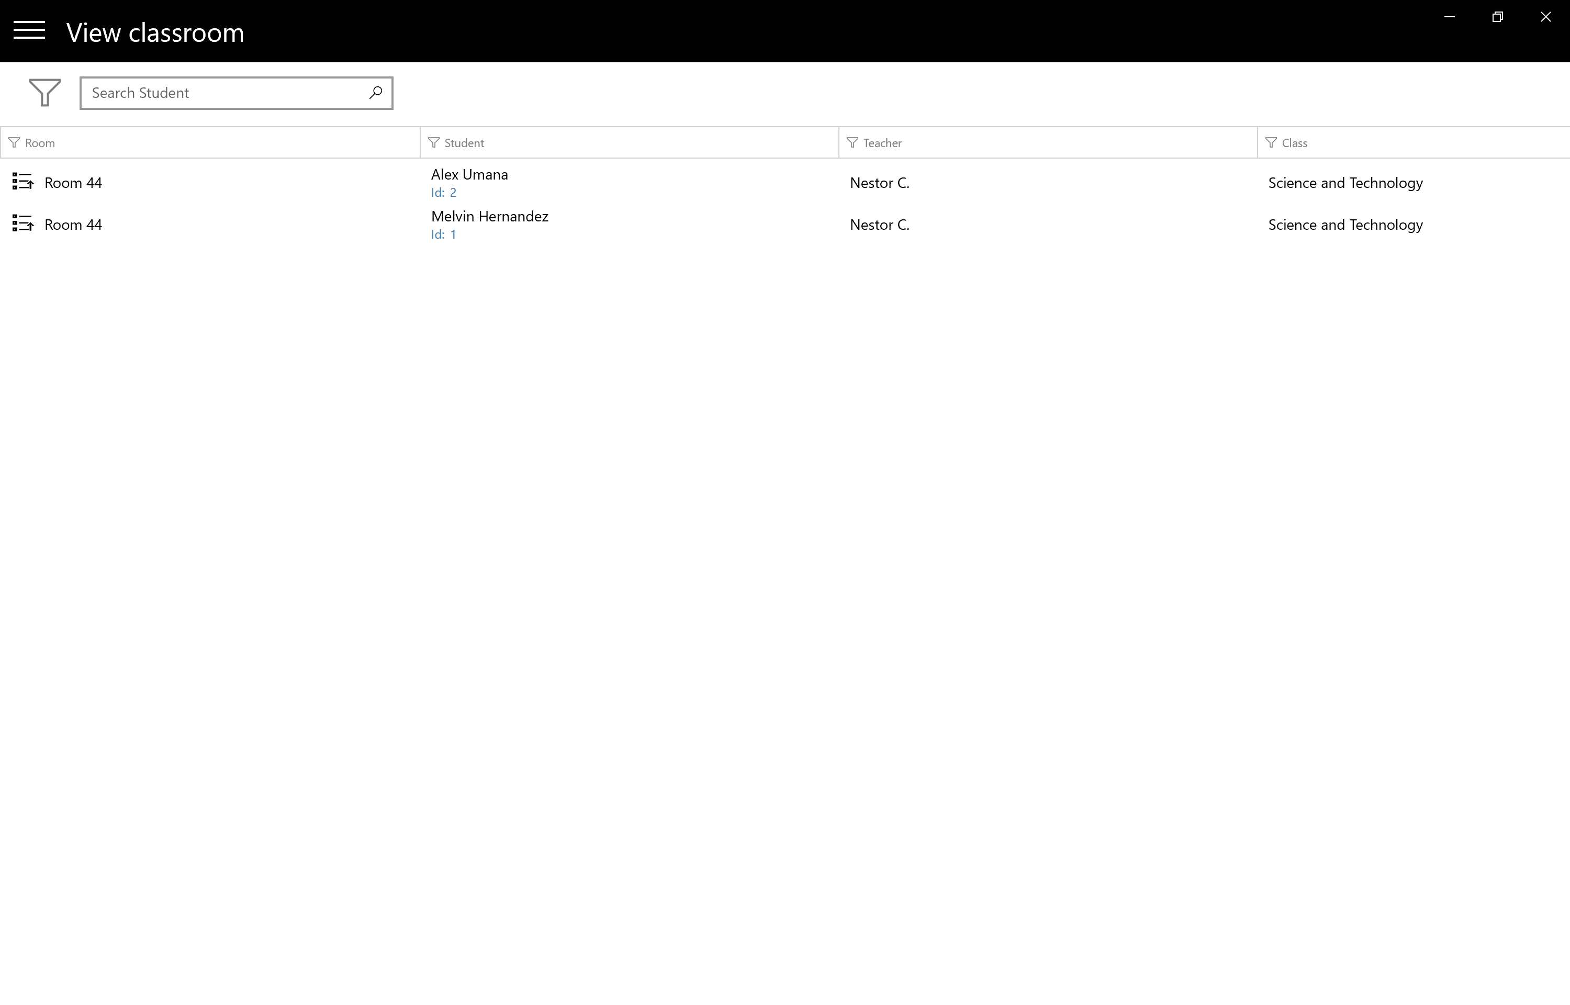Click the Student column filter icon

coord(434,143)
